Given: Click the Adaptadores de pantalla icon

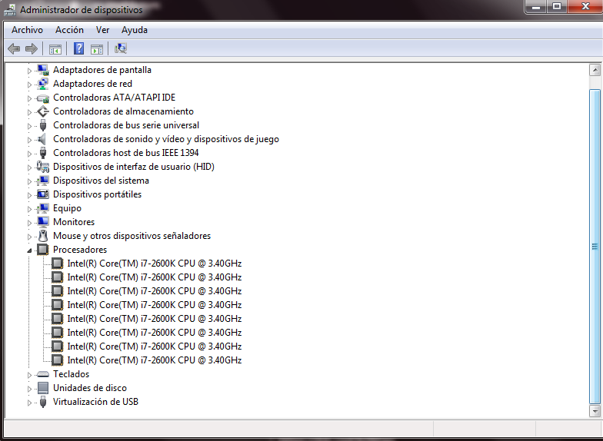Looking at the screenshot, I should point(43,70).
